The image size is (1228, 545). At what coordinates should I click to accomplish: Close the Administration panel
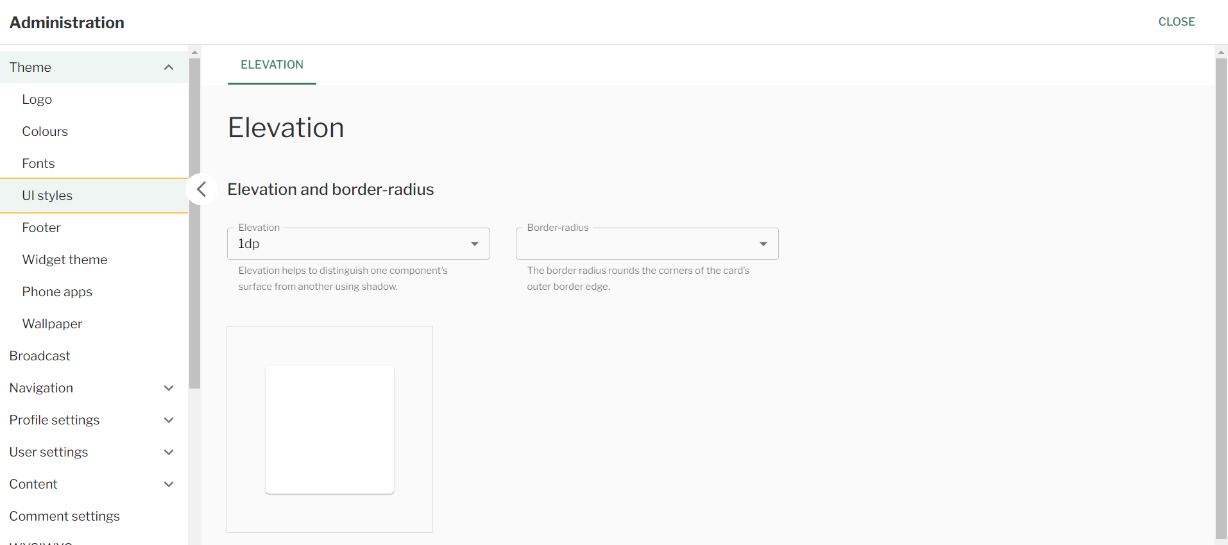click(1176, 22)
